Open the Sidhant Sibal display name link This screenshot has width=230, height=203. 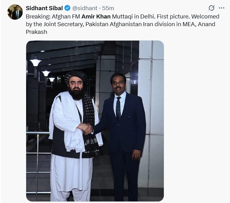pyautogui.click(x=44, y=8)
